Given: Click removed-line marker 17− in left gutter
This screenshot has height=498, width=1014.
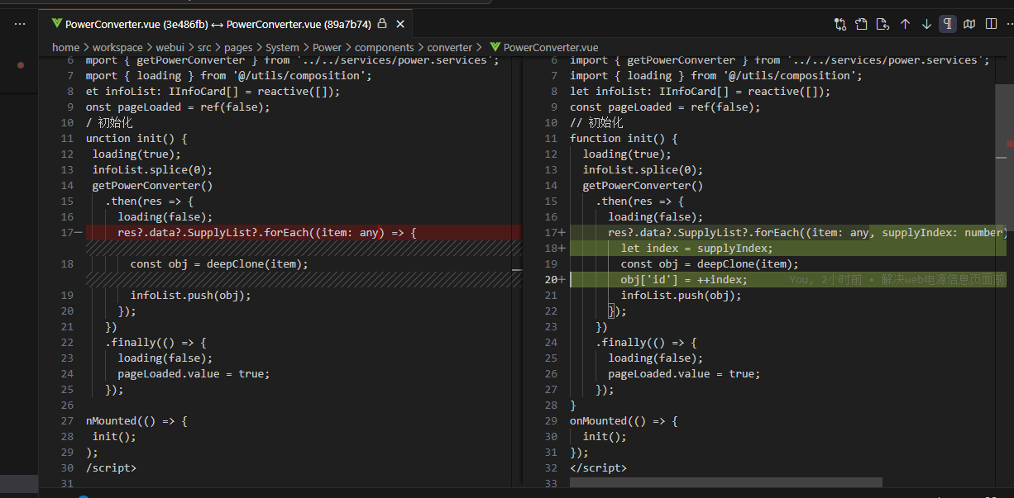Looking at the screenshot, I should [69, 233].
